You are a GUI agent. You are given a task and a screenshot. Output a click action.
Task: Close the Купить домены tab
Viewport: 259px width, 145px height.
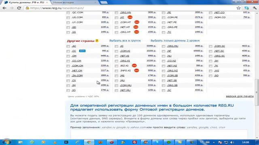point(47,2)
